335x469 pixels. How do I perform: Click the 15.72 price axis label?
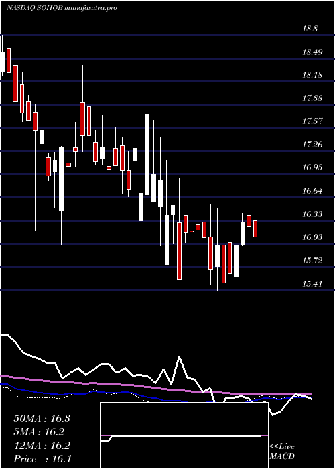312,261
